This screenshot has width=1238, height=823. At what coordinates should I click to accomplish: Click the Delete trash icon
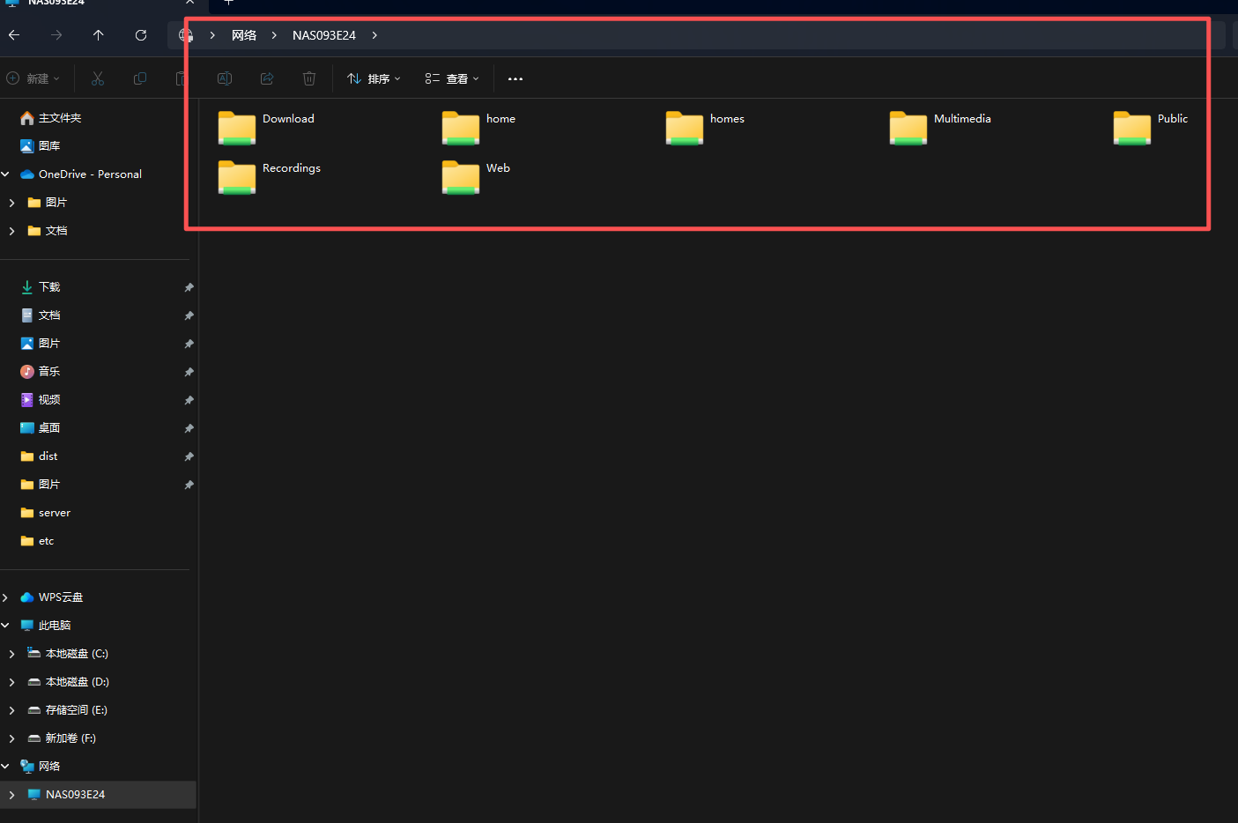309,78
